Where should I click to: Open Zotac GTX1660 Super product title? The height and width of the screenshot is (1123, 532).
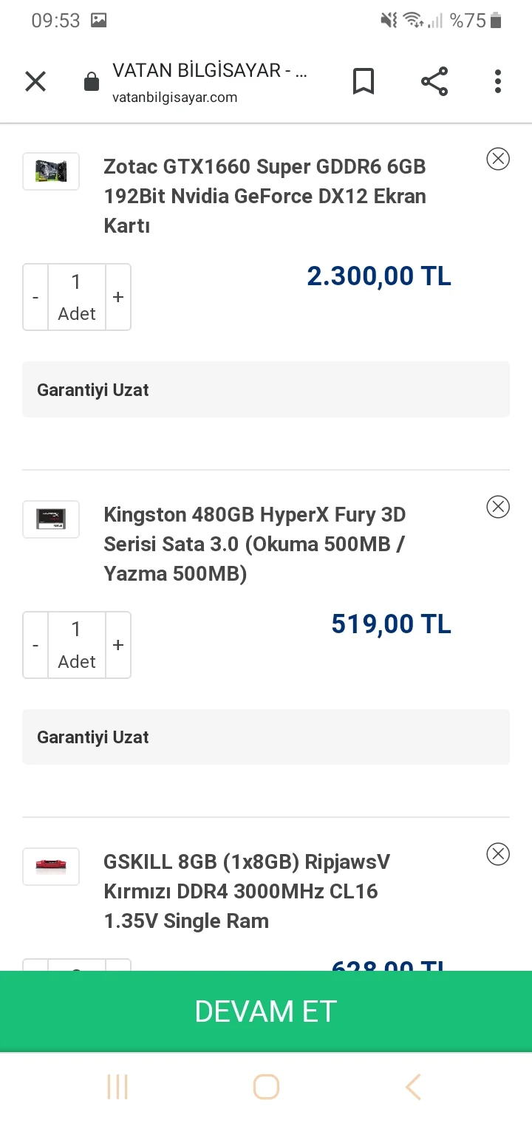(265, 196)
